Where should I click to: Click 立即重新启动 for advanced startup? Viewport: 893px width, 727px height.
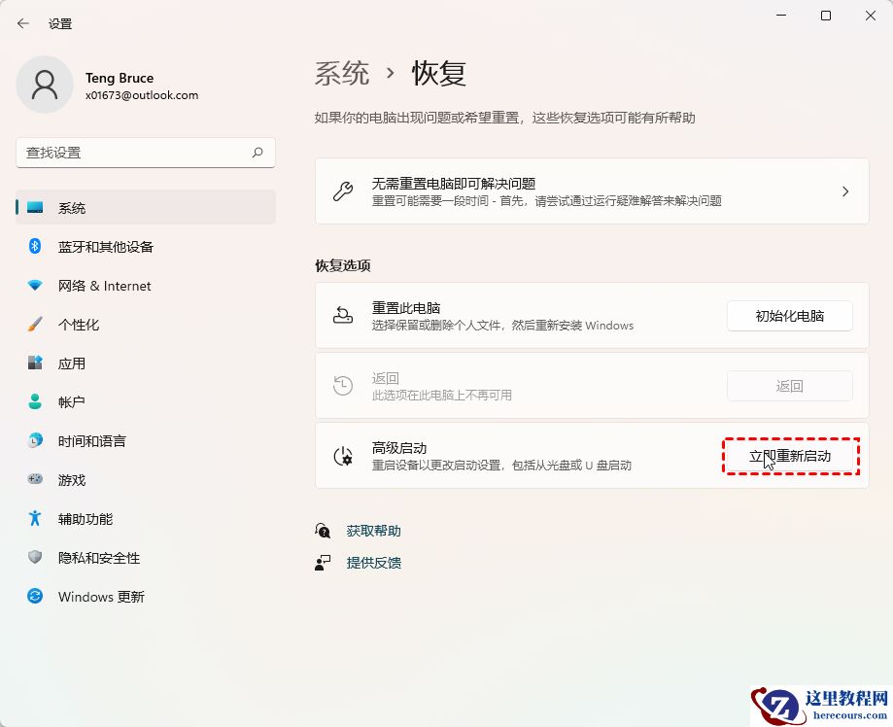[789, 455]
